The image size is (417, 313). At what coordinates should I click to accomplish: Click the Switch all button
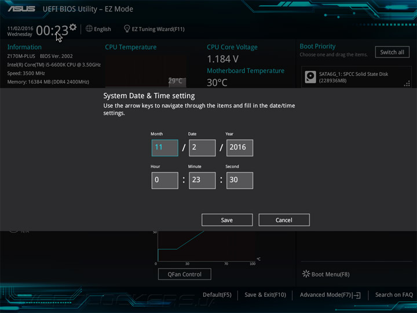[392, 52]
